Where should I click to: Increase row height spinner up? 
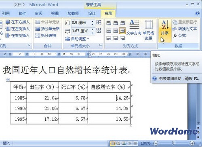coord(93,21)
